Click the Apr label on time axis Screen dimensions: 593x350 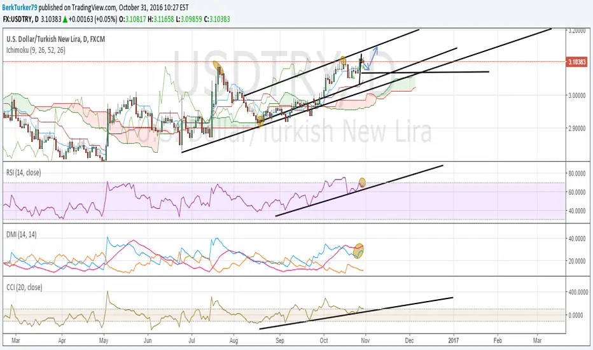tap(62, 340)
